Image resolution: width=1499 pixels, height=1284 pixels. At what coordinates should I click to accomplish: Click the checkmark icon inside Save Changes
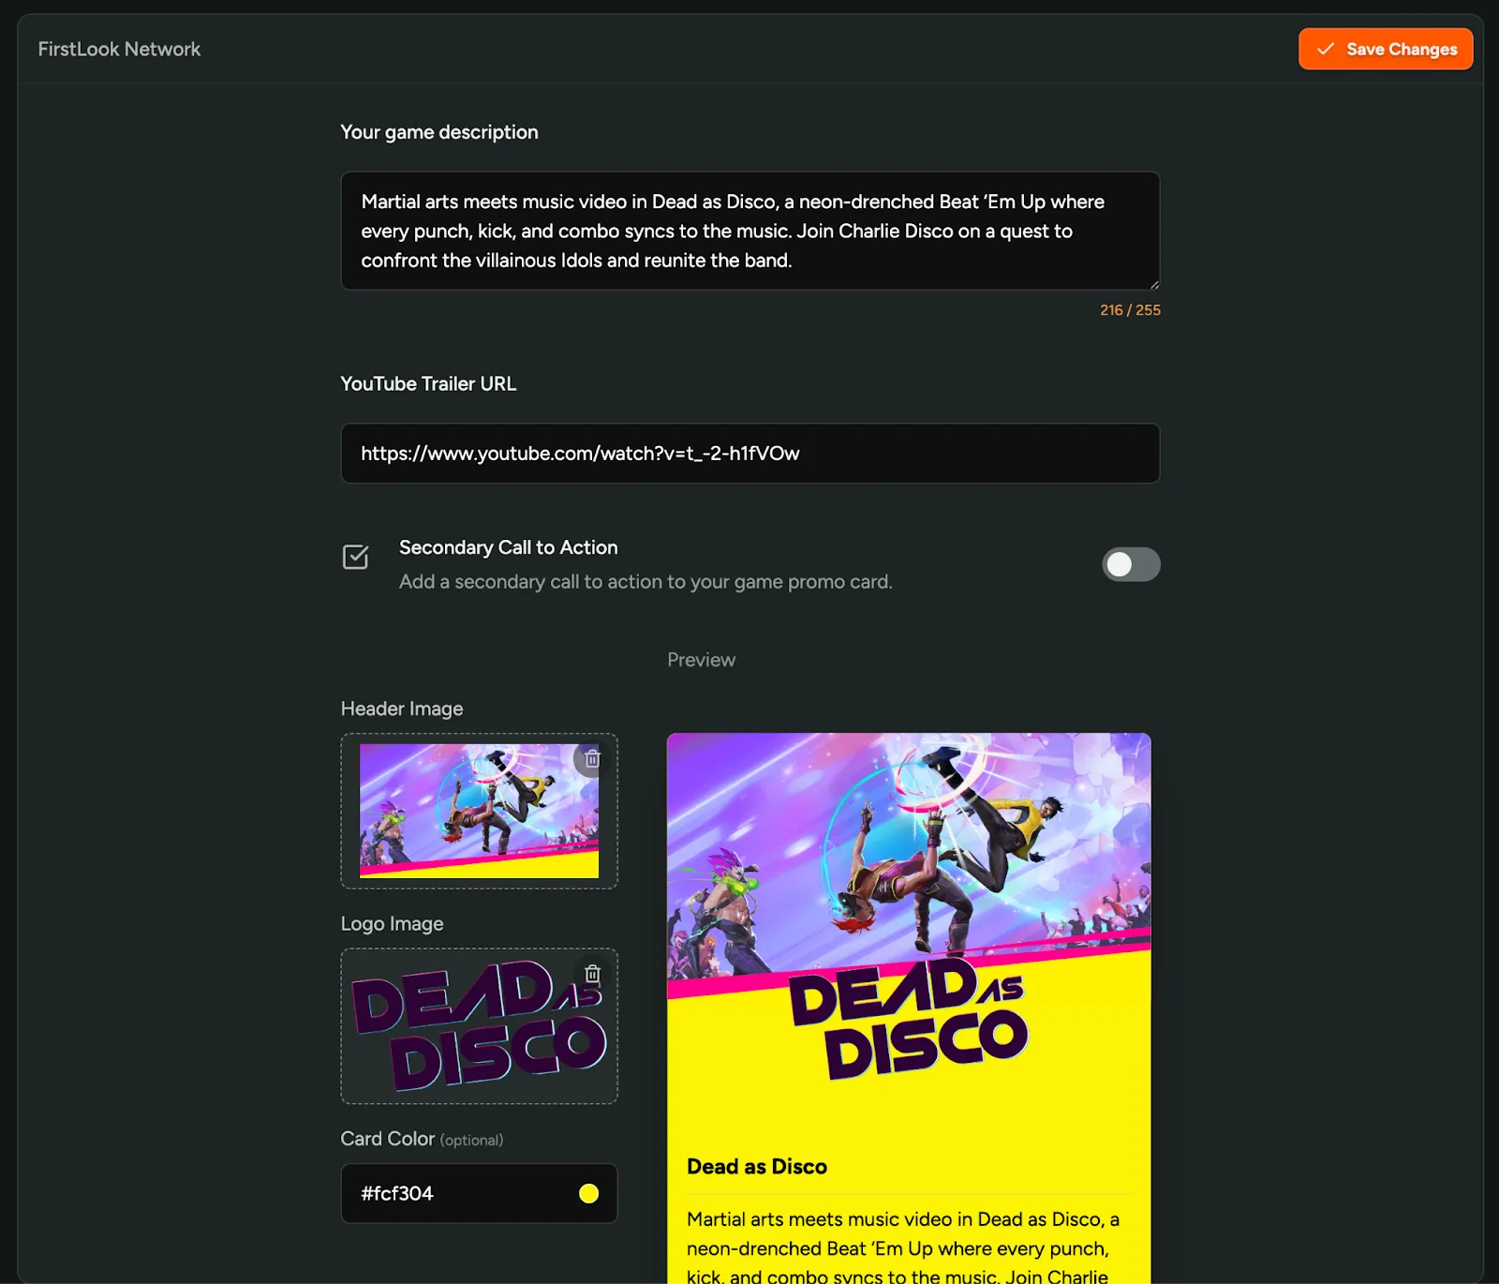[x=1325, y=49]
